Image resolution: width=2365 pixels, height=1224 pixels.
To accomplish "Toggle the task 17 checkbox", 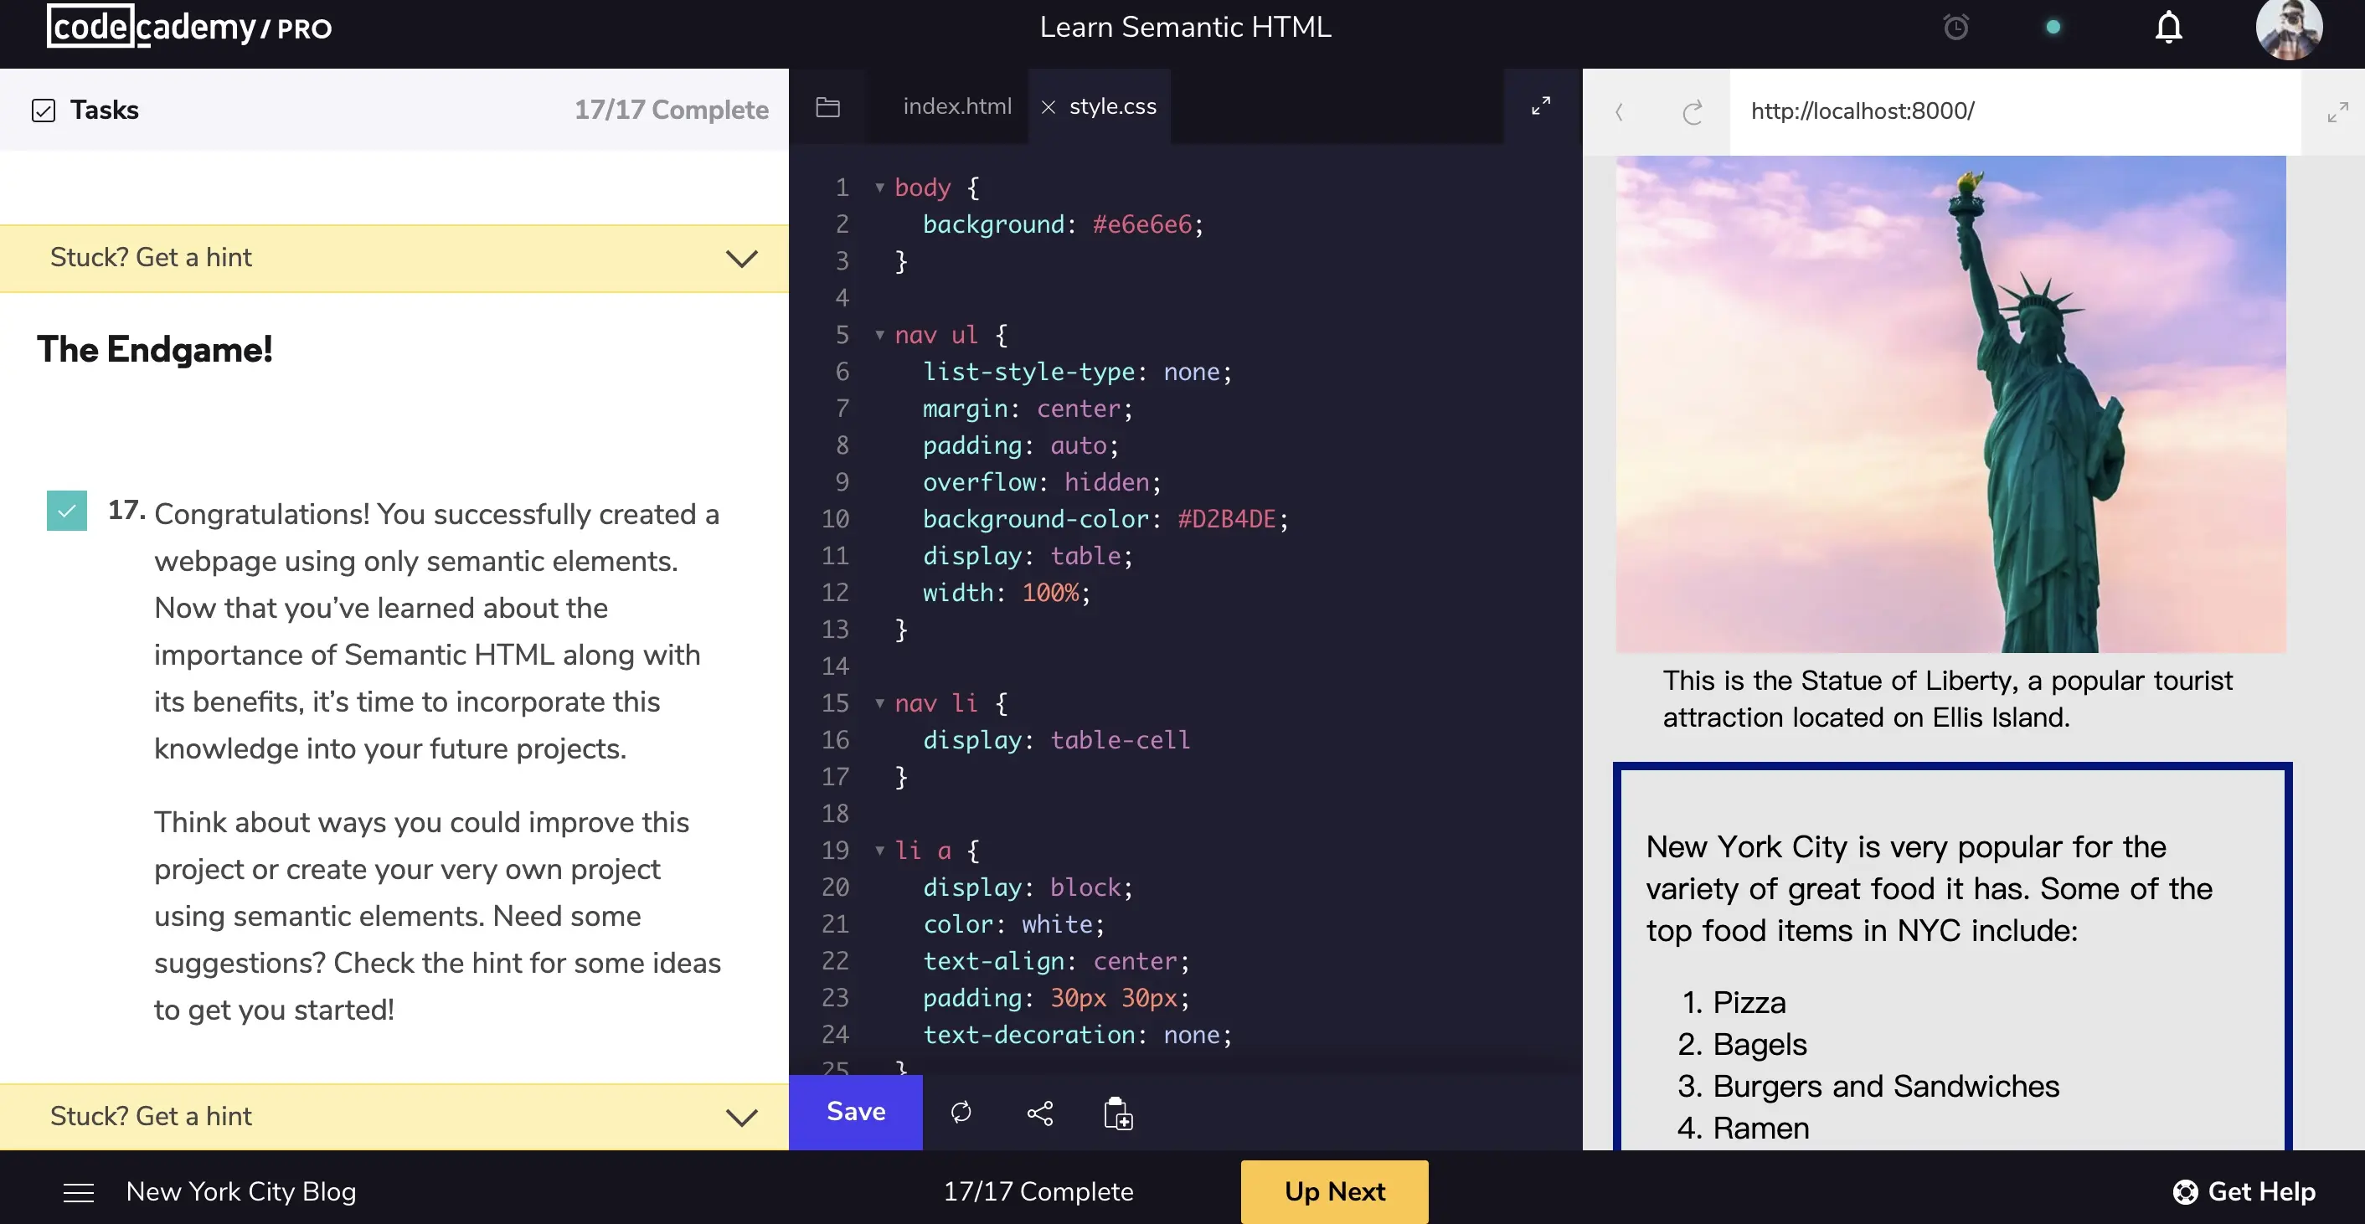I will click(x=67, y=510).
